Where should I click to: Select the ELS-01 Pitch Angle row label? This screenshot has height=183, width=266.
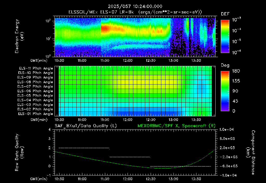tap(36, 114)
